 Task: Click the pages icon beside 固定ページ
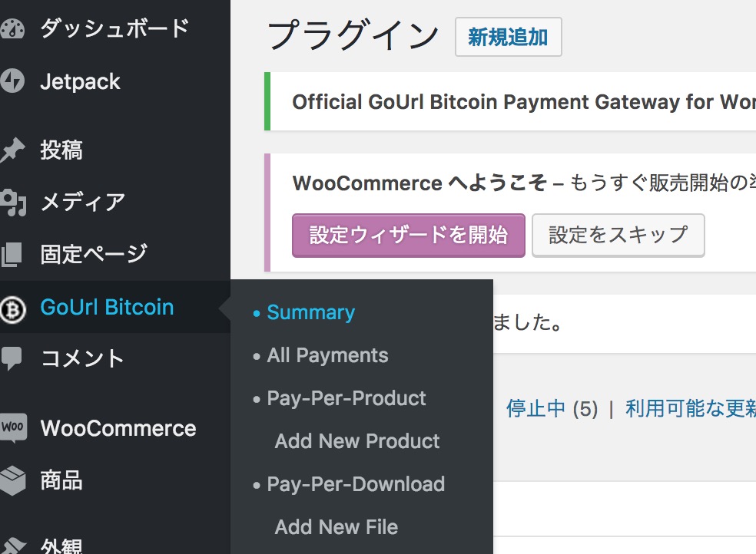coord(11,255)
